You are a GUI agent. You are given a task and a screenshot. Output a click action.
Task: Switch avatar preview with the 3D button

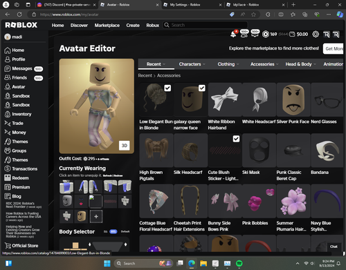click(125, 146)
